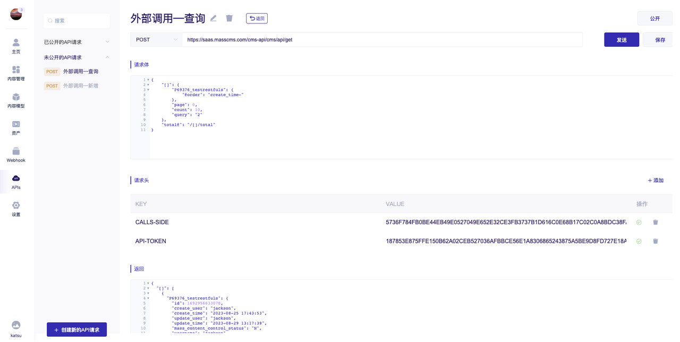Collapse the JSON object on request body line 1
Screen dimensions: 680x342
tap(148, 80)
